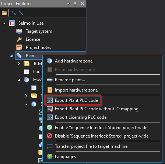Image resolution: width=165 pixels, height=164 pixels.
Task: Collapse the Selmo in Use root node
Action: 4,23
